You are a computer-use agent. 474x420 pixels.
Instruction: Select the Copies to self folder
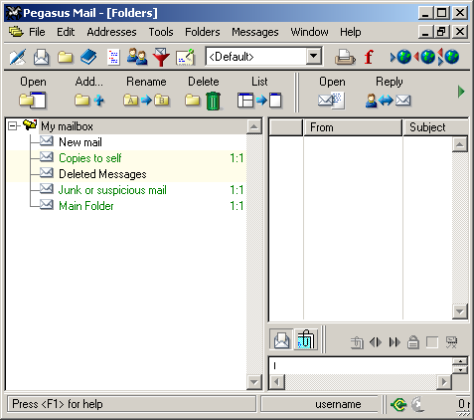coord(90,158)
